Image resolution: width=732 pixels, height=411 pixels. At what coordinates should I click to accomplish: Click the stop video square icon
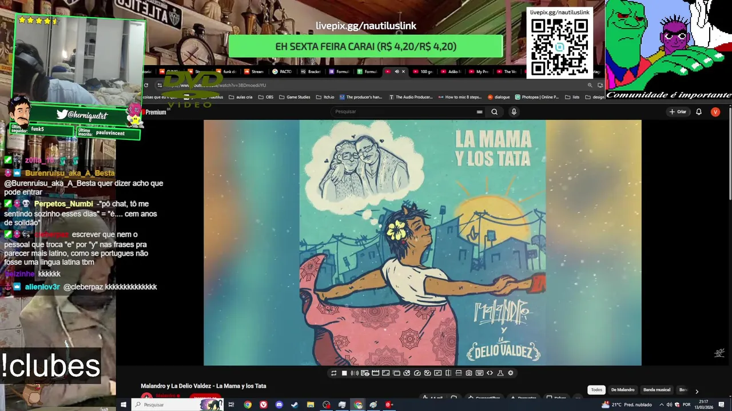(x=344, y=373)
